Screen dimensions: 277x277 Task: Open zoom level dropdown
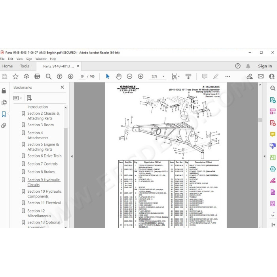(x=163, y=76)
